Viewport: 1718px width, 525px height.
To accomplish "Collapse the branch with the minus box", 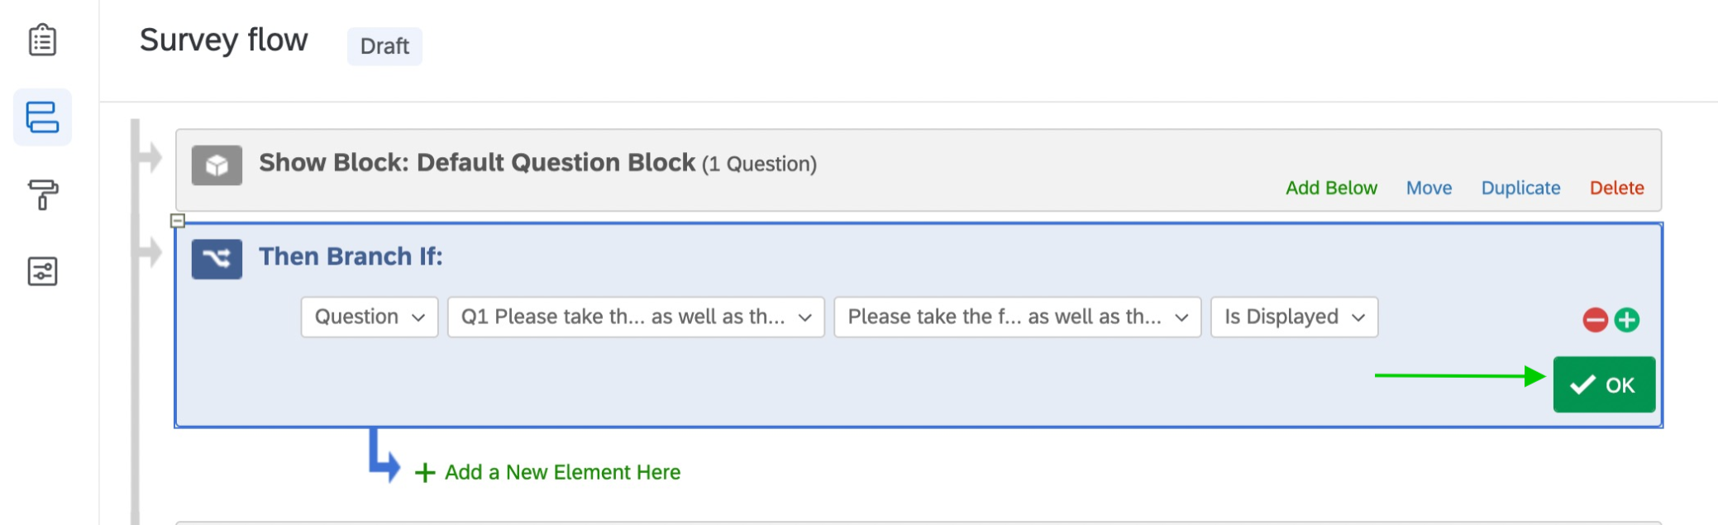I will coord(177,221).
